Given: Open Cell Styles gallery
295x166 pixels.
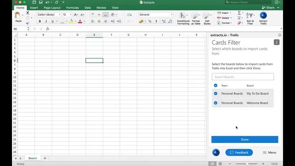Looking at the screenshot, I should pyautogui.click(x=207, y=18).
